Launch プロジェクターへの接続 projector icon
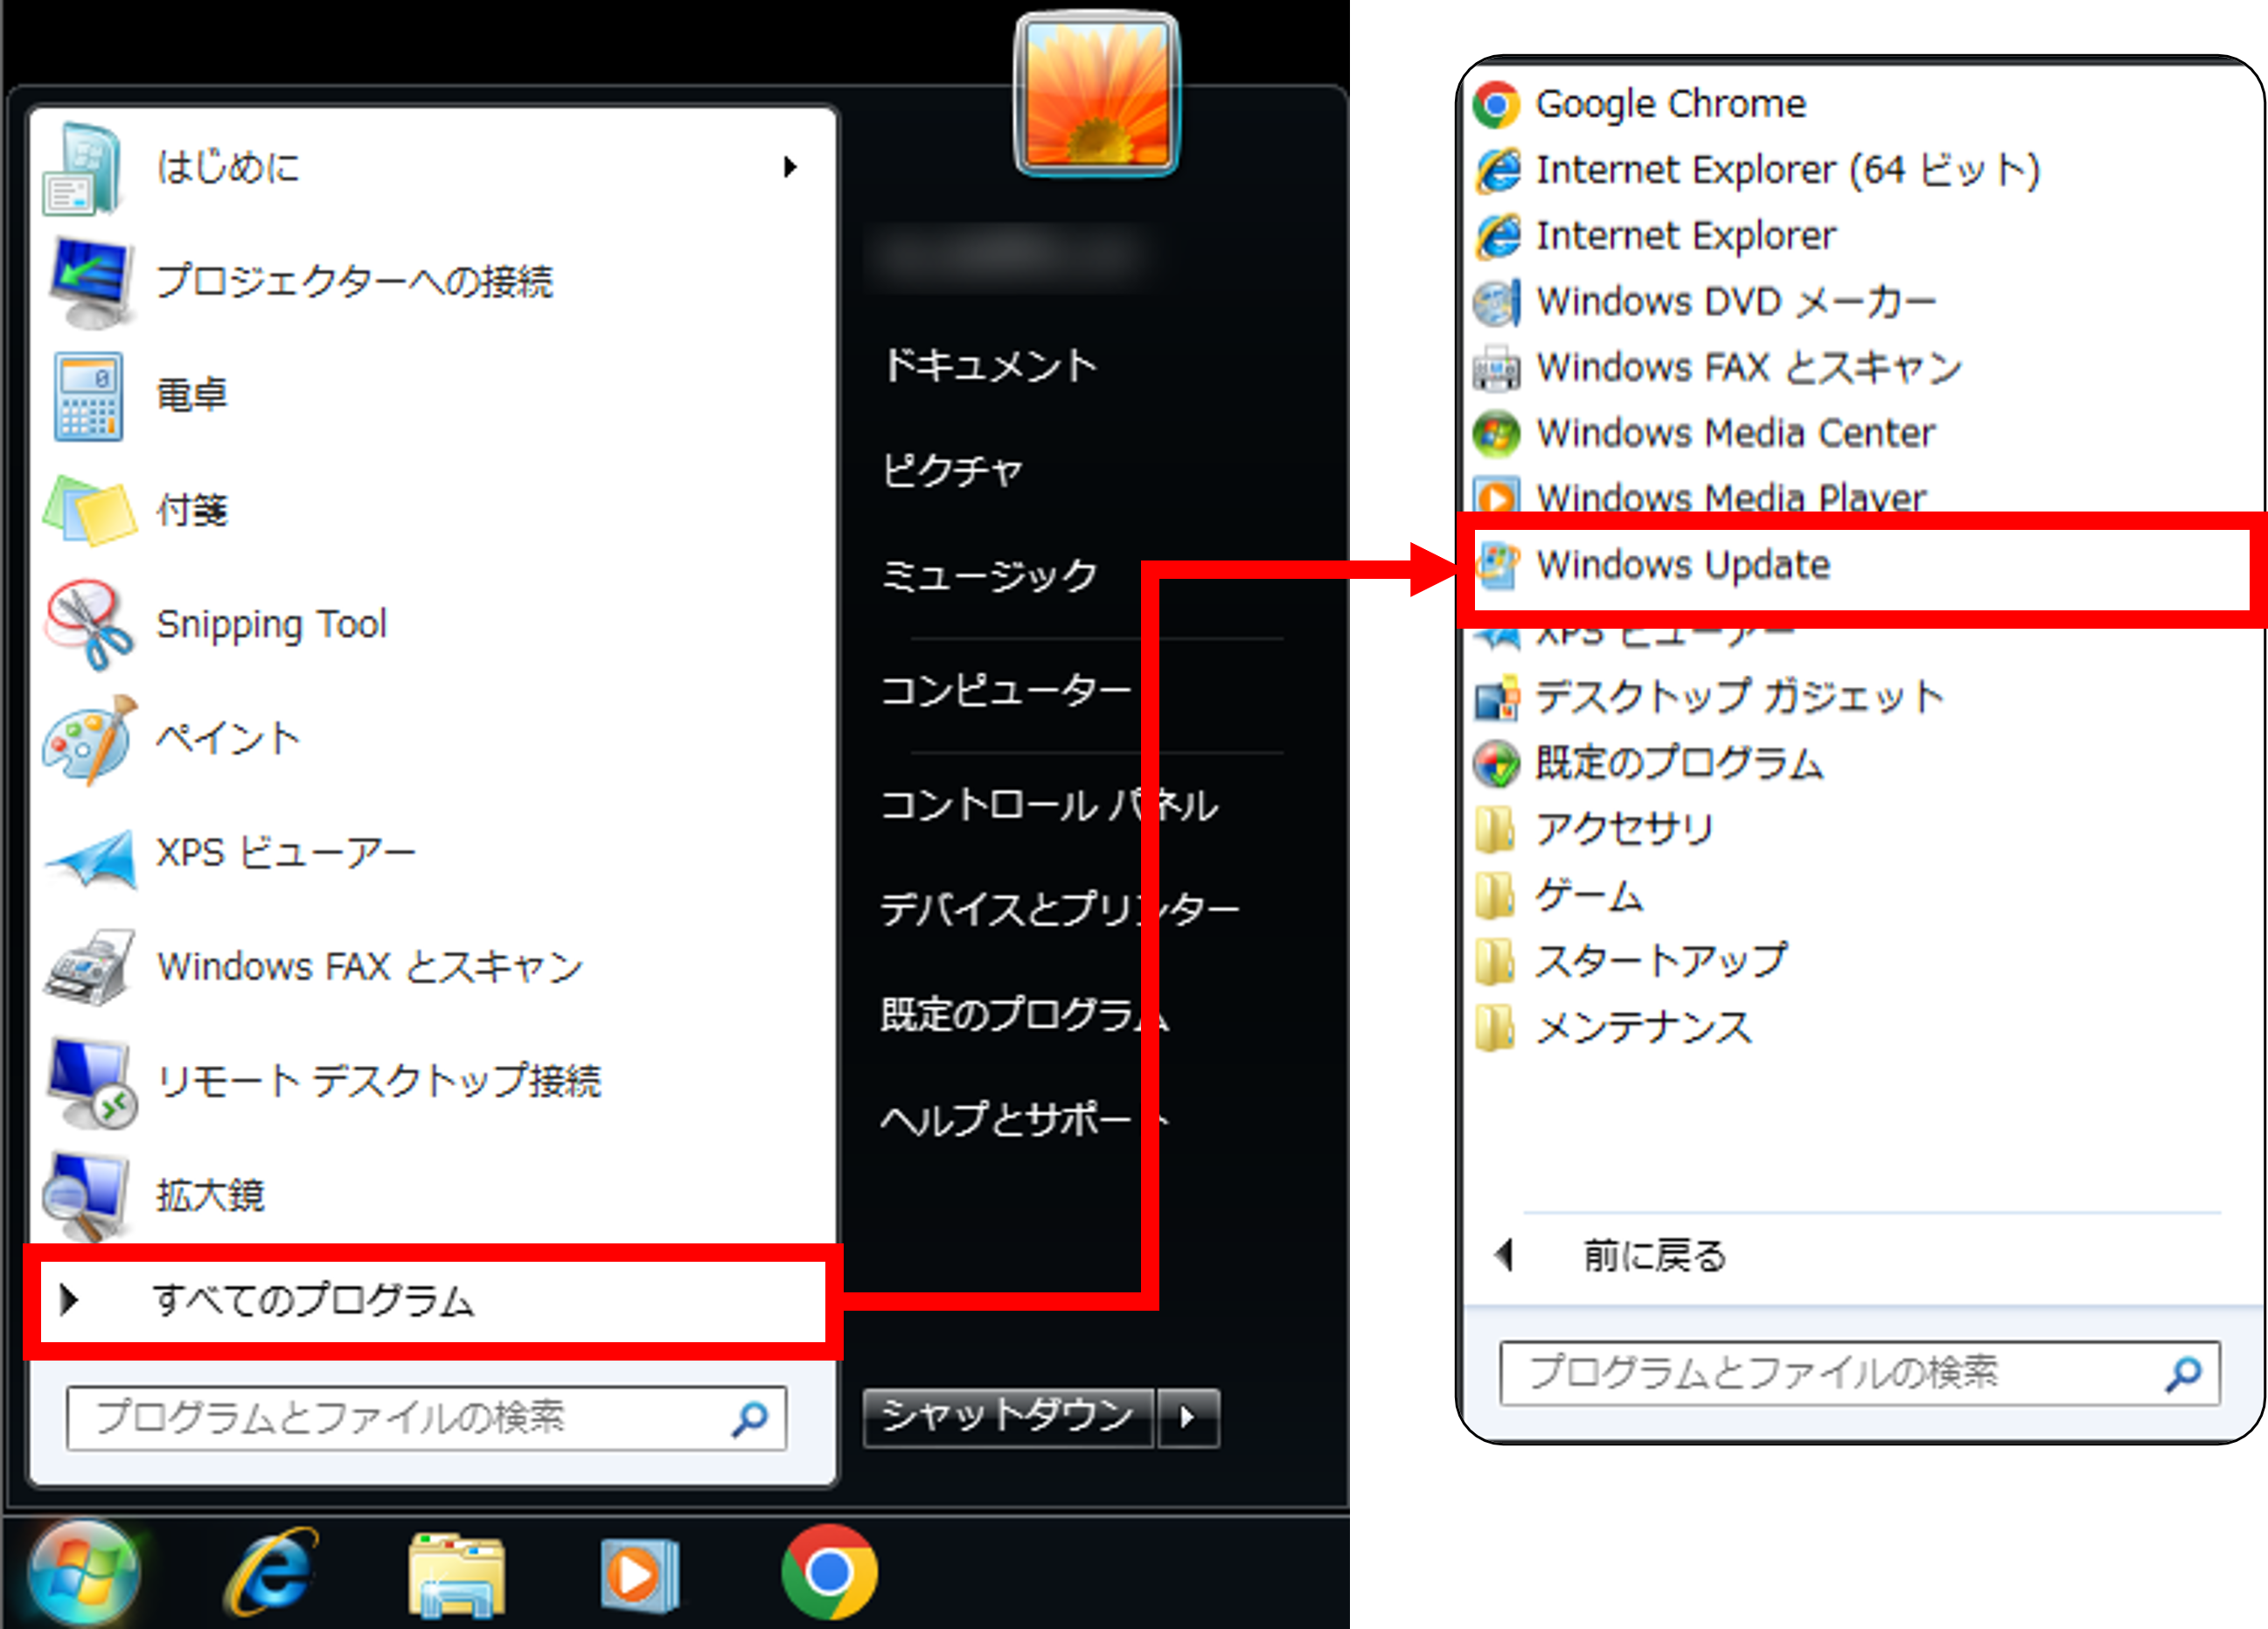Image resolution: width=2268 pixels, height=1629 pixels. (x=90, y=282)
